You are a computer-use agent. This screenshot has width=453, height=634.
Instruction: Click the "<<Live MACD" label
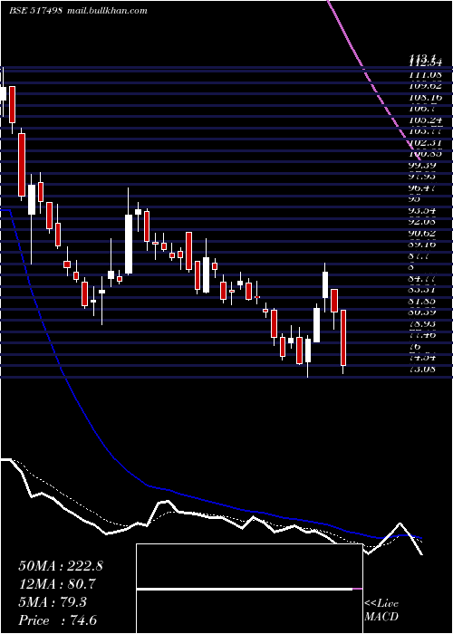[x=381, y=610]
